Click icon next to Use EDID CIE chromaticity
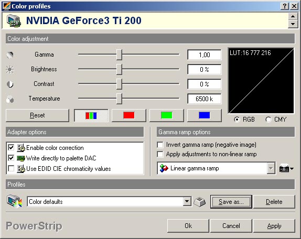 pyautogui.click(x=21, y=169)
